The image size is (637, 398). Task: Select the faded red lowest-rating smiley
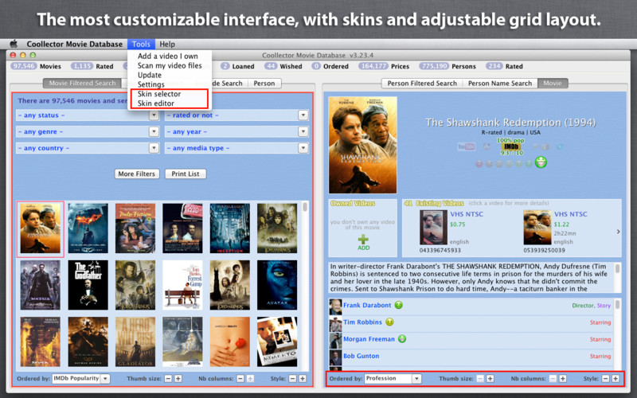479,164
